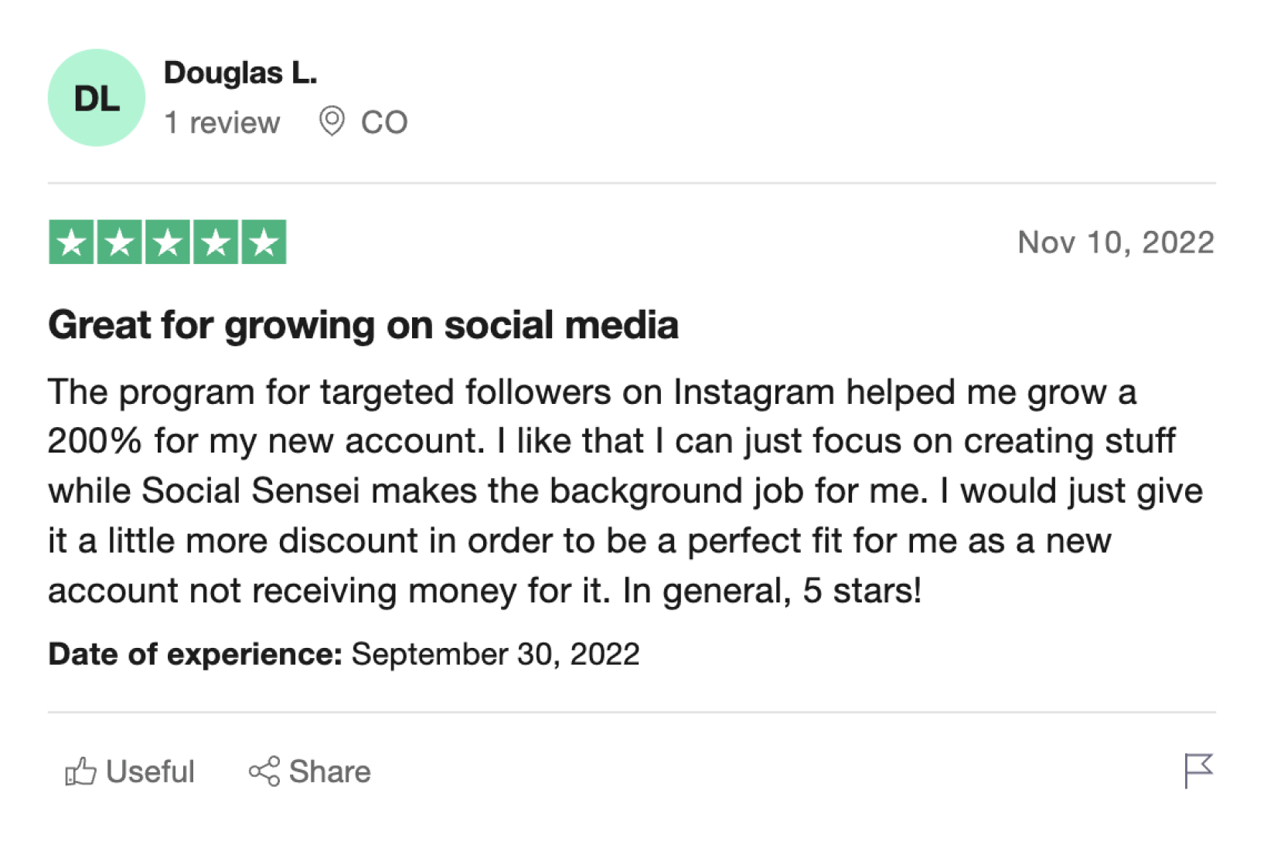Click the Share button label
This screenshot has height=841, width=1264.
pos(330,771)
